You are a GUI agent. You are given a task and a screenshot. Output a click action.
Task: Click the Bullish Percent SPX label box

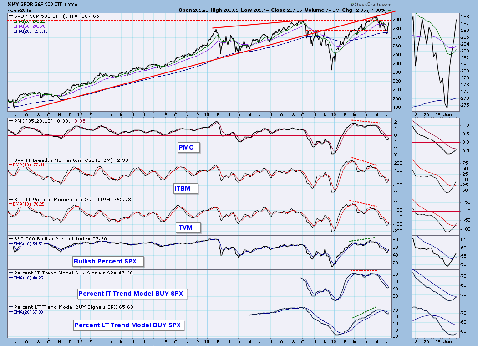[108, 261]
